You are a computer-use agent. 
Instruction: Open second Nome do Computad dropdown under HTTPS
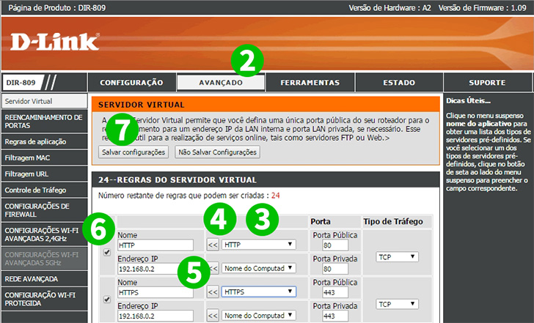(x=258, y=316)
